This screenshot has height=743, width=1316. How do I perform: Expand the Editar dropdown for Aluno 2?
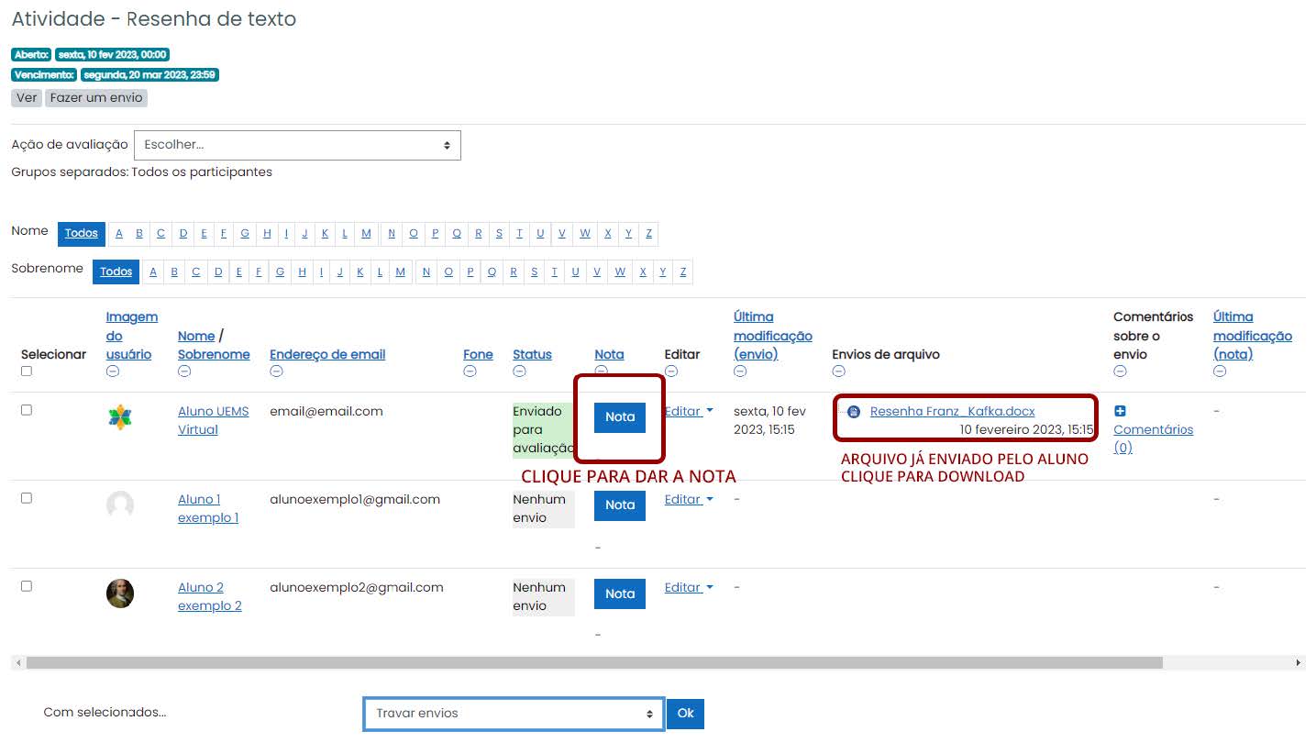pyautogui.click(x=688, y=587)
